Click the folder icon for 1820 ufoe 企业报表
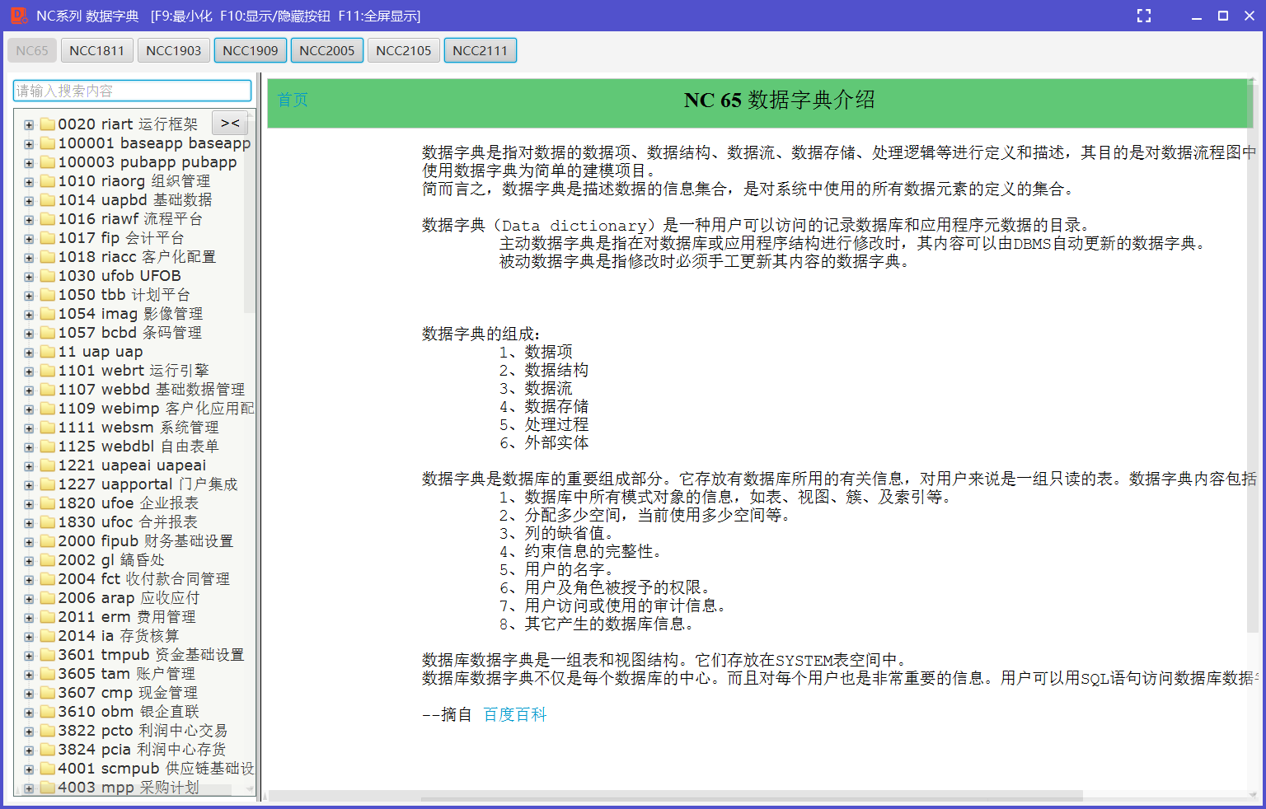The width and height of the screenshot is (1266, 809). (47, 503)
